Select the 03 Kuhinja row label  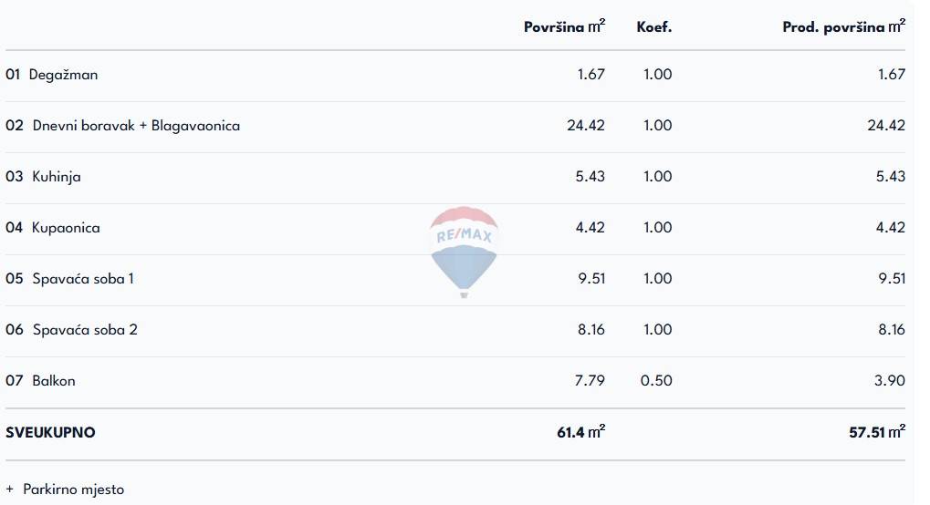[x=44, y=177]
